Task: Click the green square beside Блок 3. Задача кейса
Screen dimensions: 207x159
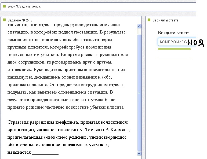Action: click(4, 6)
